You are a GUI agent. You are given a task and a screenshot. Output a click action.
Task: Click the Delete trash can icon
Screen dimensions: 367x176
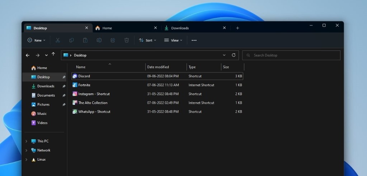[x=126, y=40]
